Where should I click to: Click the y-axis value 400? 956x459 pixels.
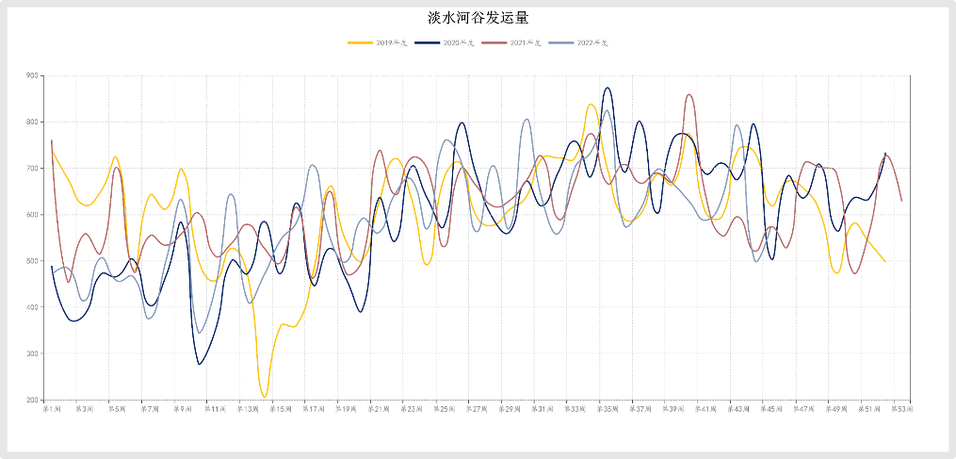(32, 307)
